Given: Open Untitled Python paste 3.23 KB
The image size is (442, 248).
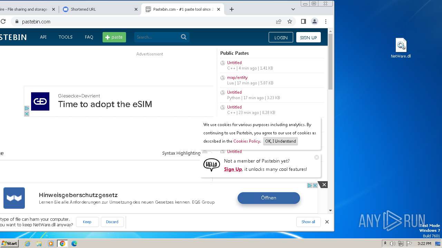Looking at the screenshot, I should tap(234, 92).
